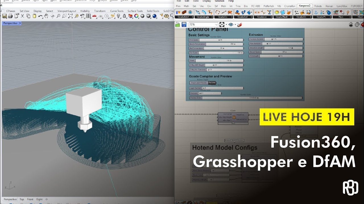Click the Print Speed number slider
Screen dimensions: 364x204
[216, 40]
